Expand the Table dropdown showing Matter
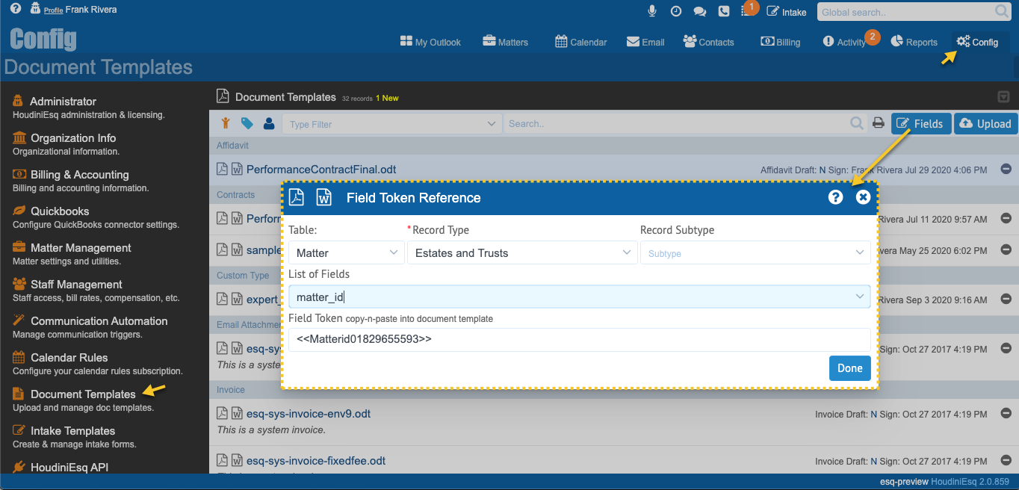 (346, 253)
